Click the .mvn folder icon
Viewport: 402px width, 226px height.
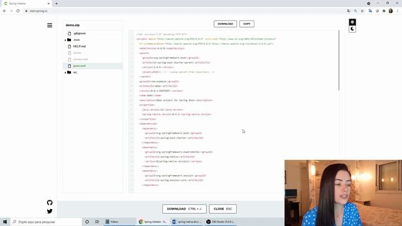coord(69,40)
